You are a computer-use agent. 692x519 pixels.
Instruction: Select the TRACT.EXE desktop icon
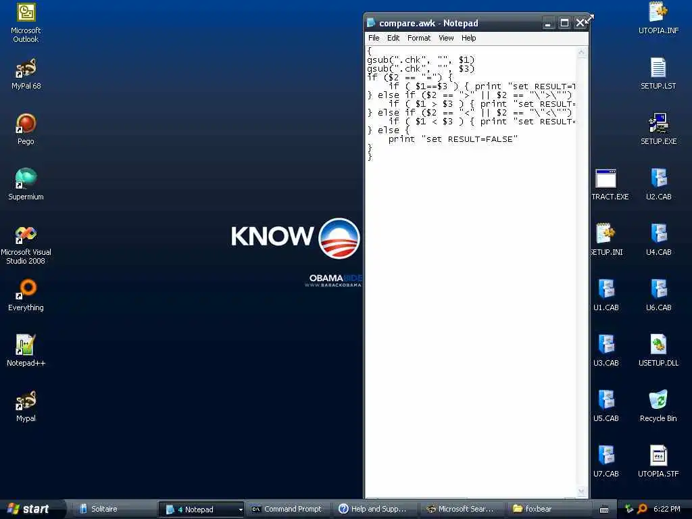click(609, 184)
